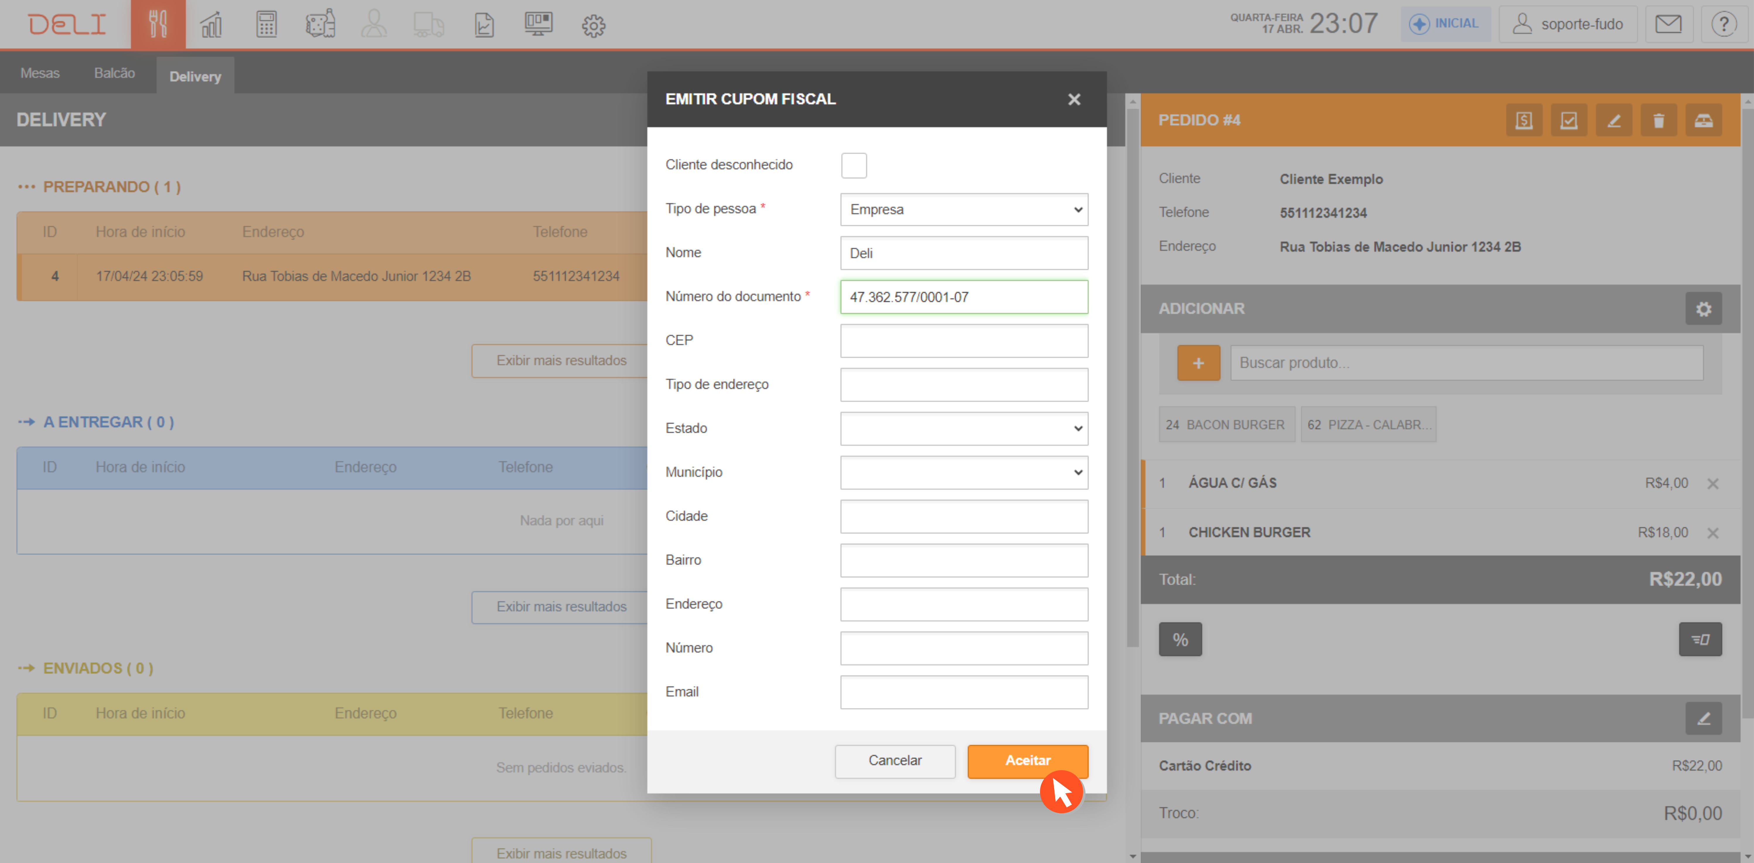Click the order panel vertical scrollbar
Viewport: 1754px width, 863px height.
(x=1747, y=413)
